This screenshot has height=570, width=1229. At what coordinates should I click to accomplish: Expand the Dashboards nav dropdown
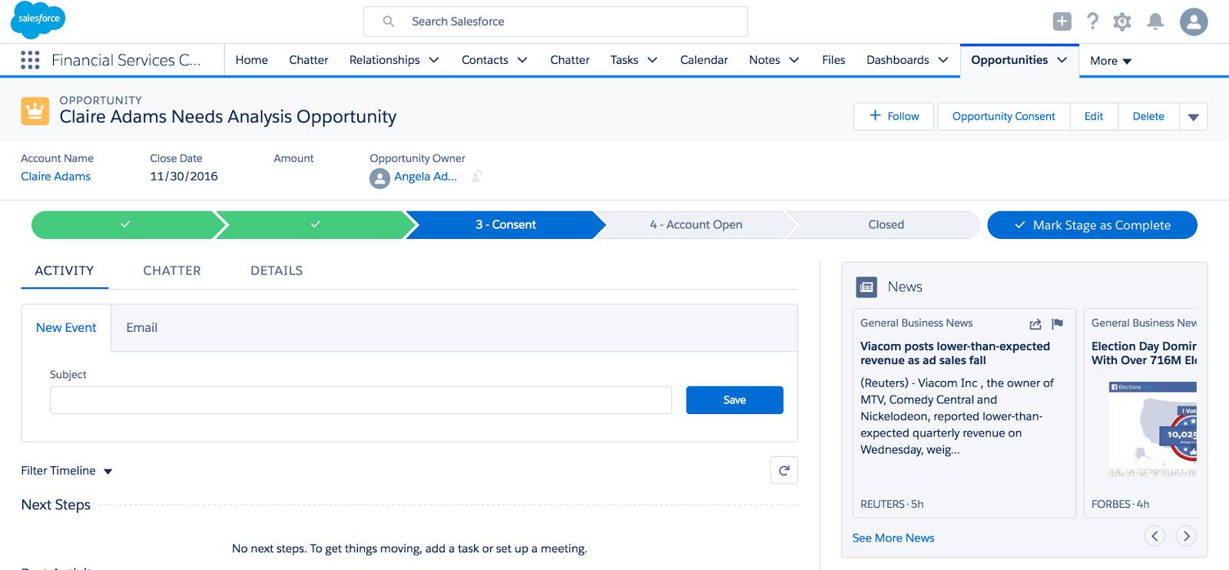(943, 60)
